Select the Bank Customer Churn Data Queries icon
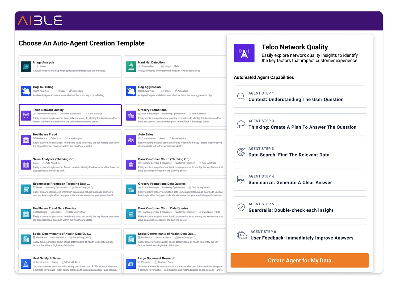Viewport: 396px width, 286px height. pyautogui.click(x=131, y=214)
